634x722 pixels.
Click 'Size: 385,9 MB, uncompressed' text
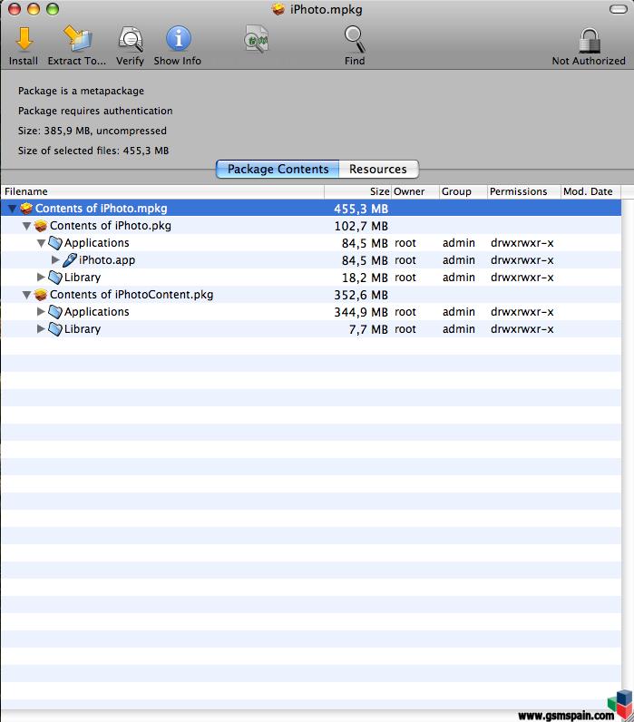pos(93,131)
